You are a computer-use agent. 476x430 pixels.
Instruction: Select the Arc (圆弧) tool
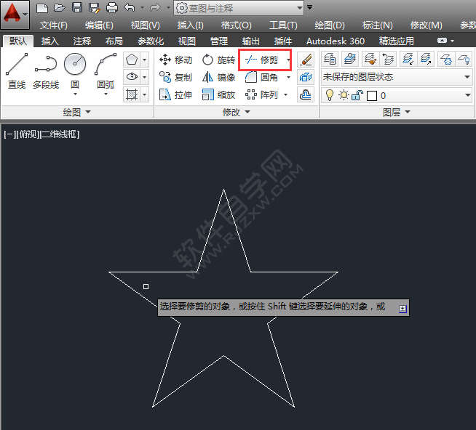tap(106, 71)
